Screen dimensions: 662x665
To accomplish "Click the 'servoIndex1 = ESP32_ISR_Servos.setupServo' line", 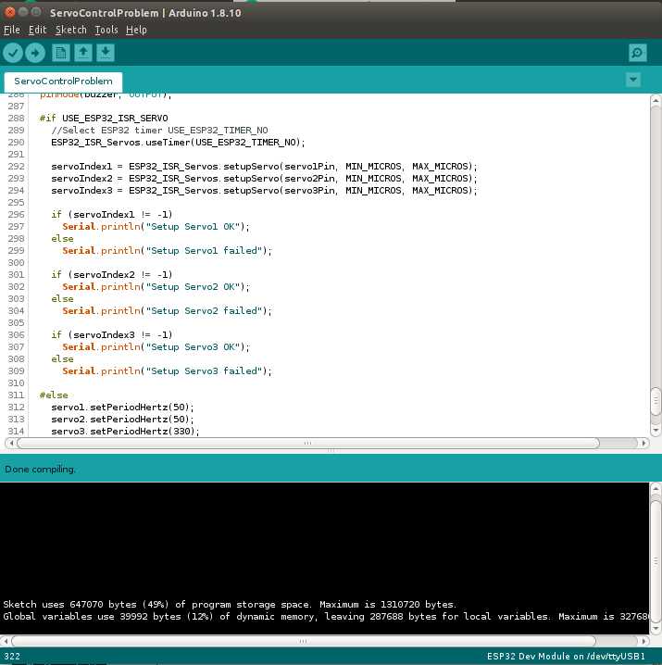I will pyautogui.click(x=264, y=167).
